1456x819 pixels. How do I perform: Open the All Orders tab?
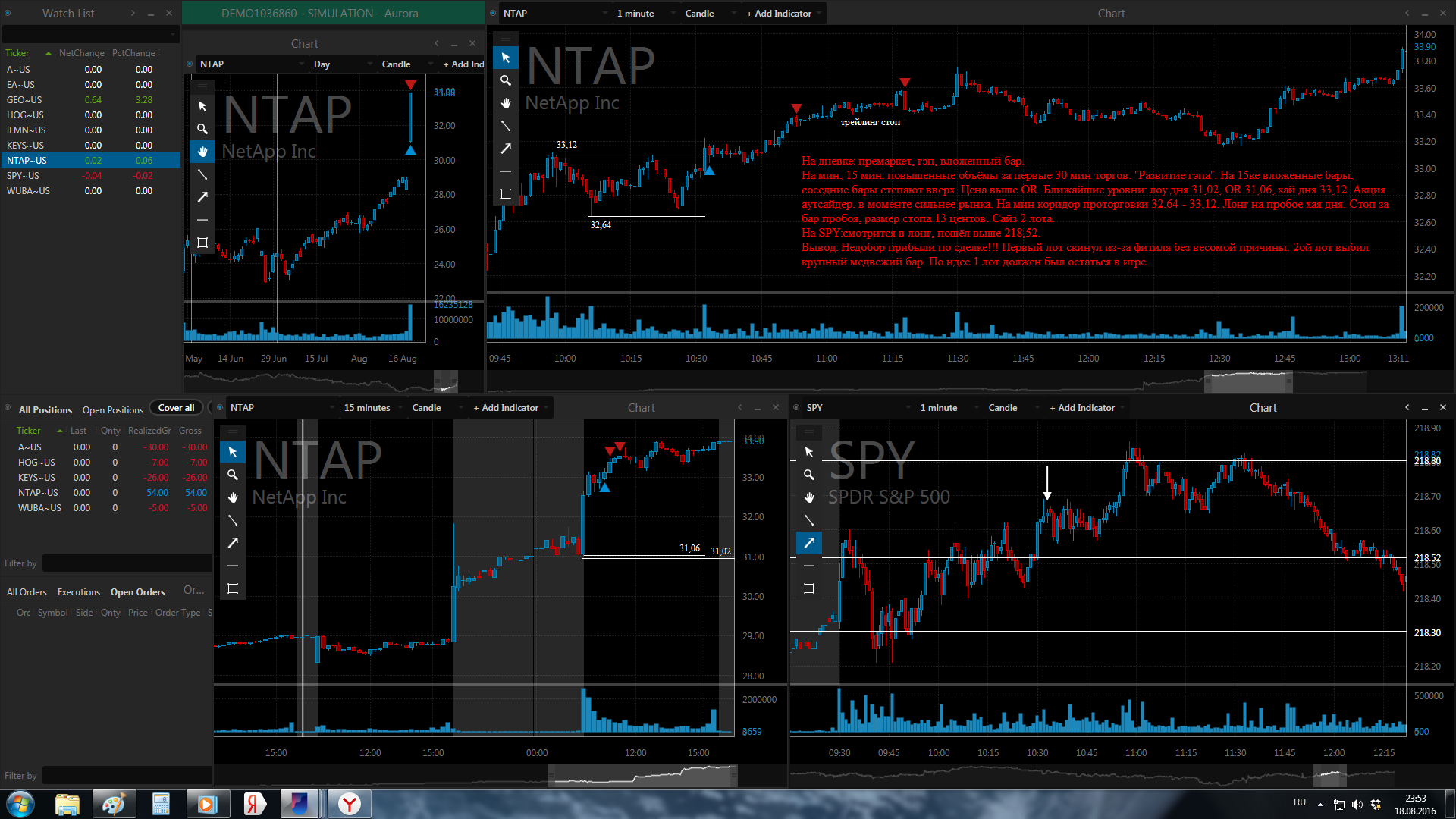point(27,591)
